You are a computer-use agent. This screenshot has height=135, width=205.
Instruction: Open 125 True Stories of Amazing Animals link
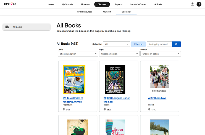(73, 100)
